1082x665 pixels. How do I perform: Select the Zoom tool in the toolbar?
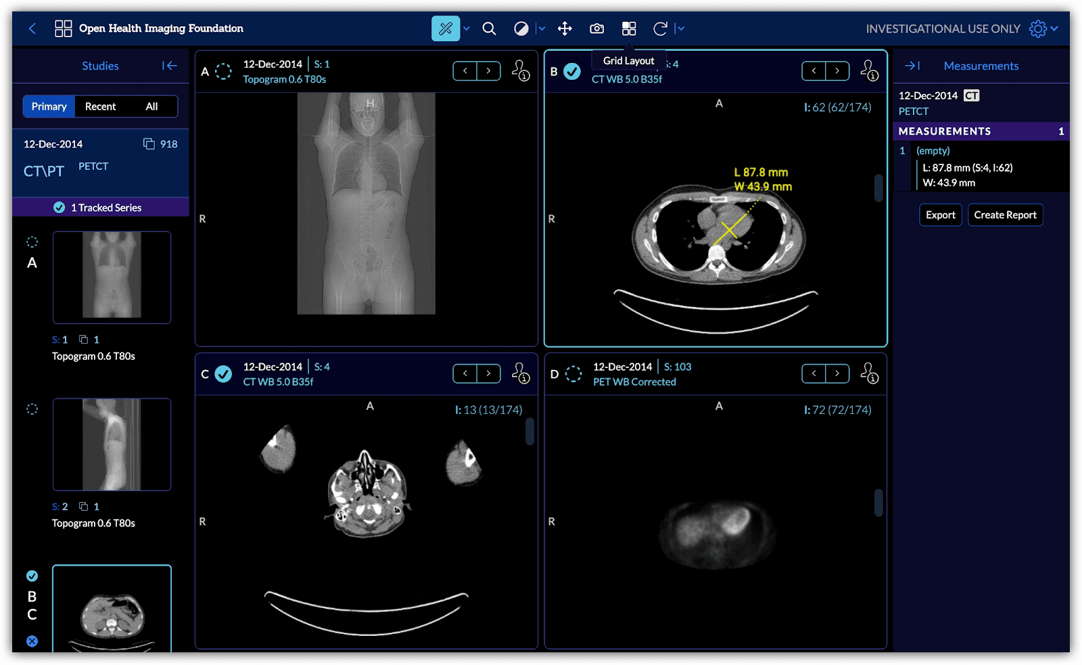[x=489, y=28]
